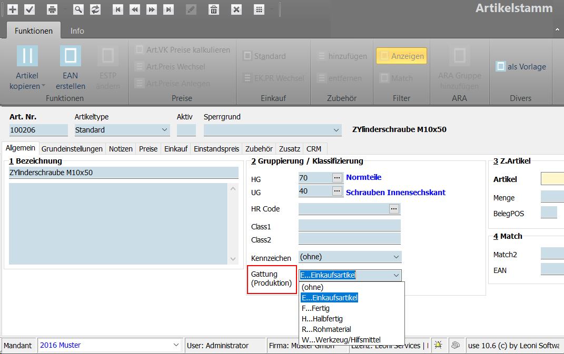Open the Mandant dropdown
This screenshot has width=564, height=354.
(x=176, y=345)
